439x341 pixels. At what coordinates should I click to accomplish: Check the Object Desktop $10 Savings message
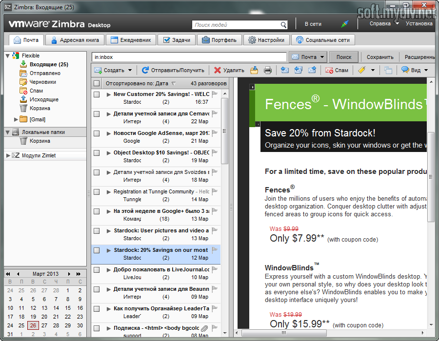tap(97, 153)
